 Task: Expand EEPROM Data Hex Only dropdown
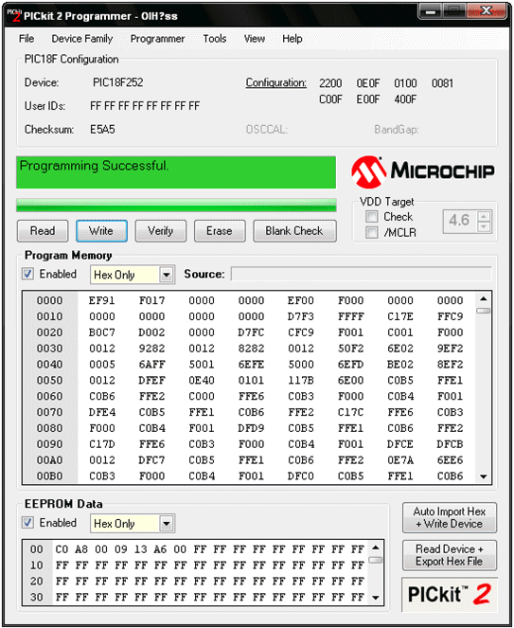[167, 524]
